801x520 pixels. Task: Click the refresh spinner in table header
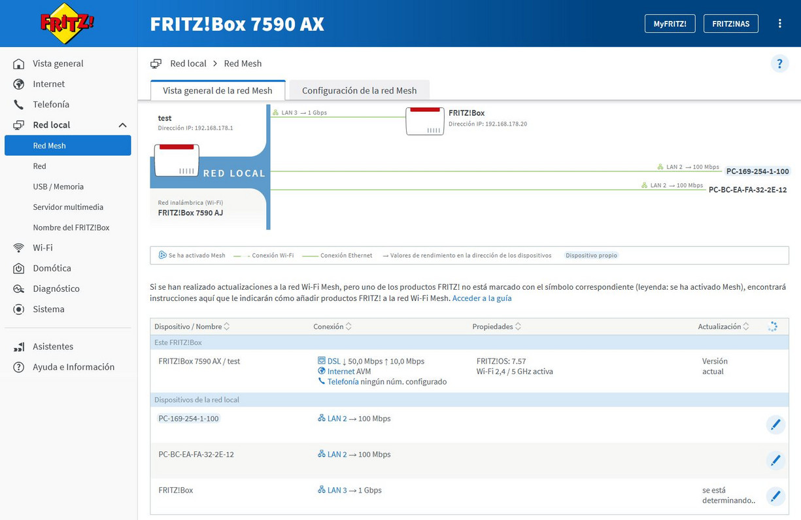point(772,326)
